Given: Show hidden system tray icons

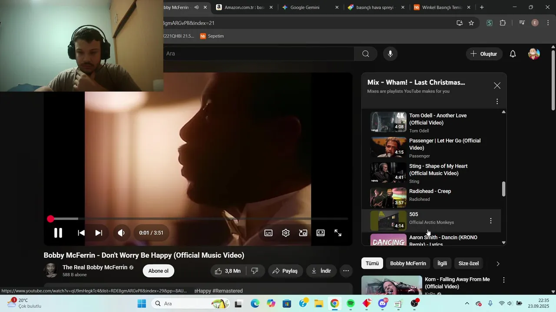Looking at the screenshot, I should (x=467, y=304).
